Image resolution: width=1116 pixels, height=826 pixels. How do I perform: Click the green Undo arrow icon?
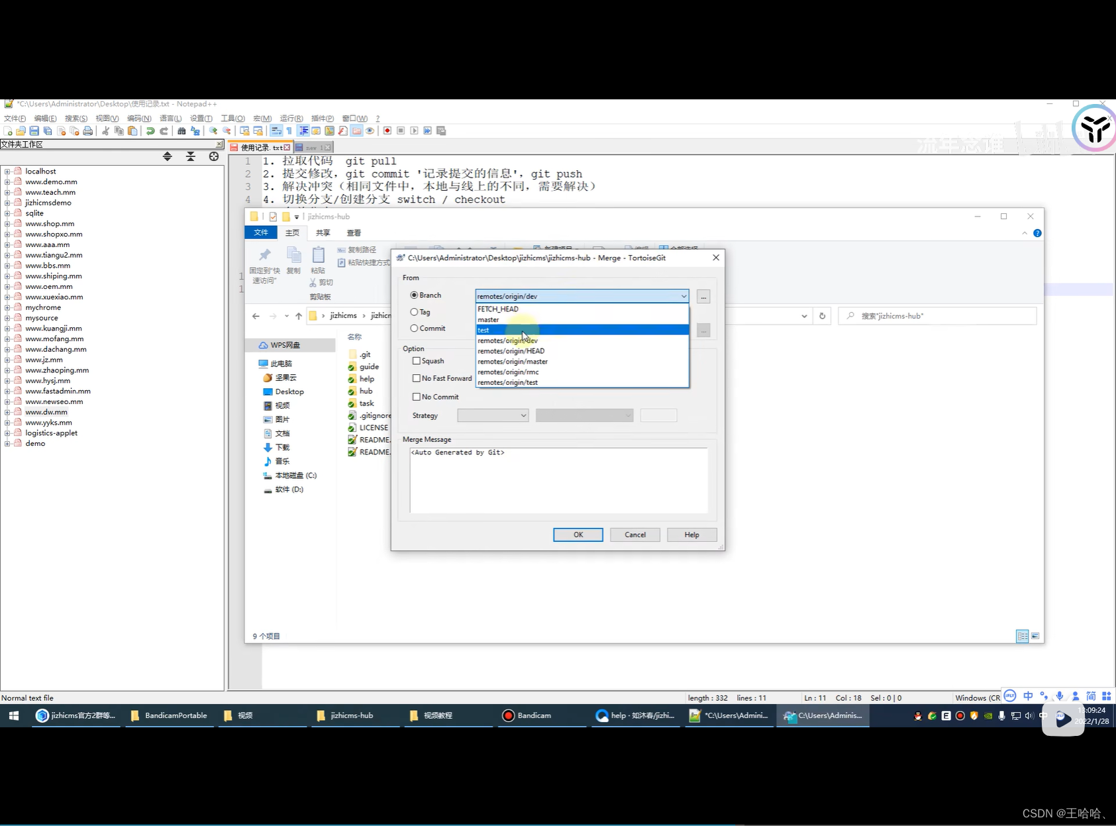point(150,131)
